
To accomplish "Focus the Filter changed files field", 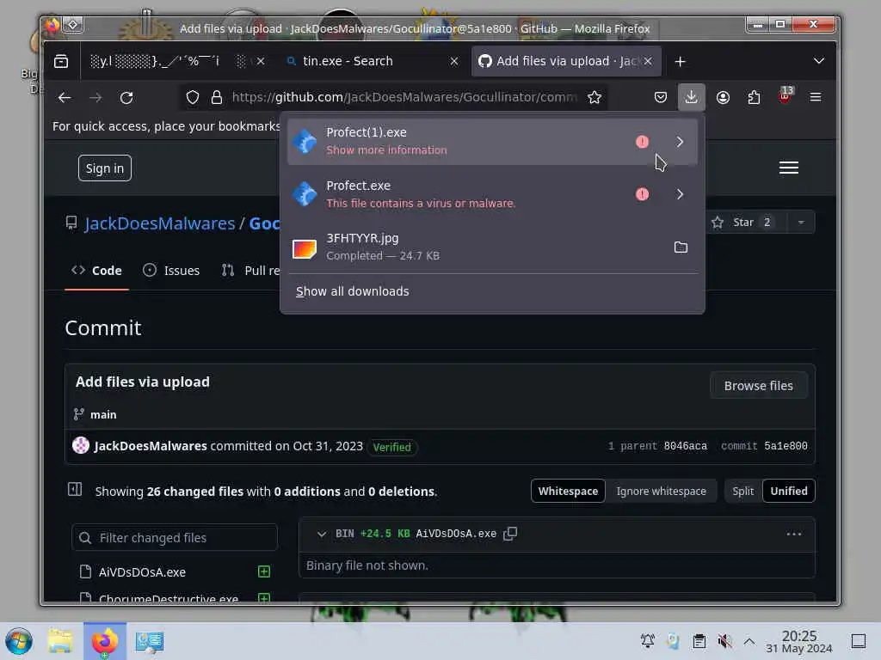I will click(x=175, y=538).
